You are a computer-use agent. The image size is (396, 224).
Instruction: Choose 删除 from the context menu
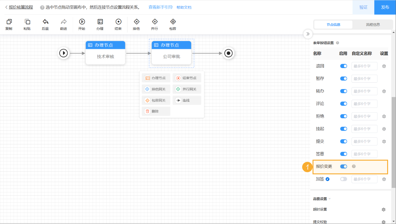tap(156, 111)
